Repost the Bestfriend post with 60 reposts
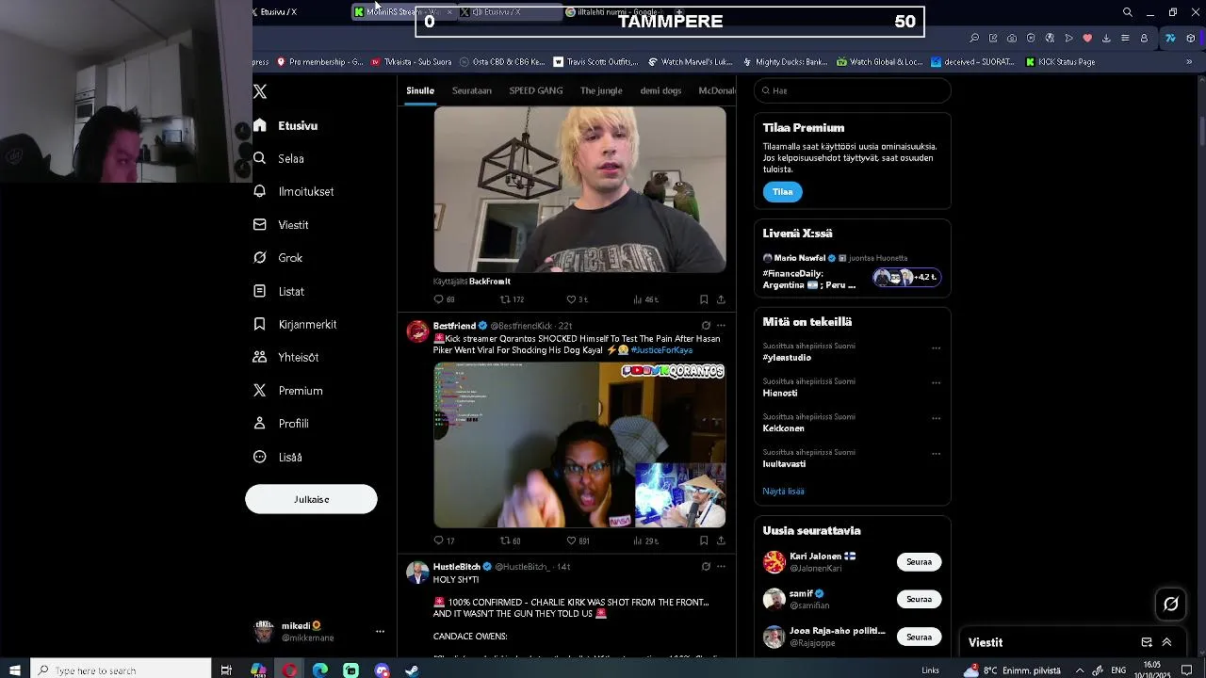1206x678 pixels. coord(510,541)
